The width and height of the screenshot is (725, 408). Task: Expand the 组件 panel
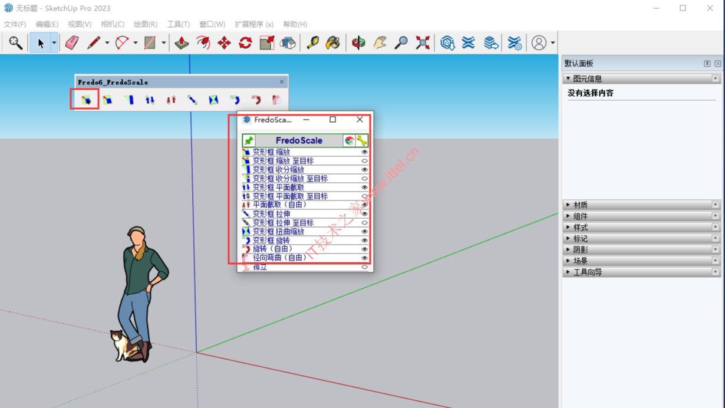tap(568, 216)
